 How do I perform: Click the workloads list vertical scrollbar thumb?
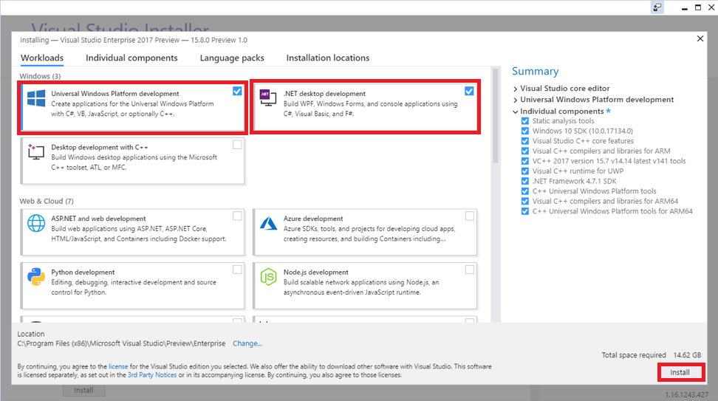[495, 115]
